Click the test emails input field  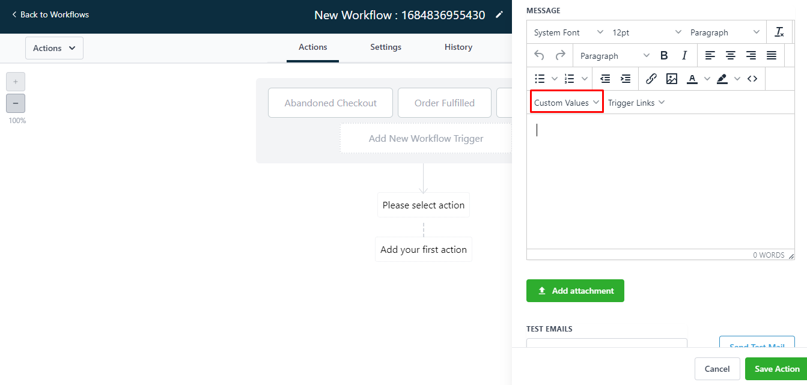coord(607,343)
